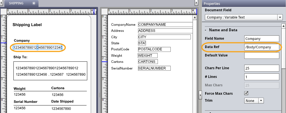Screen dimensions: 286x113
Task: Click the Properties panel title
Action: pyautogui.click(x=212, y=3)
